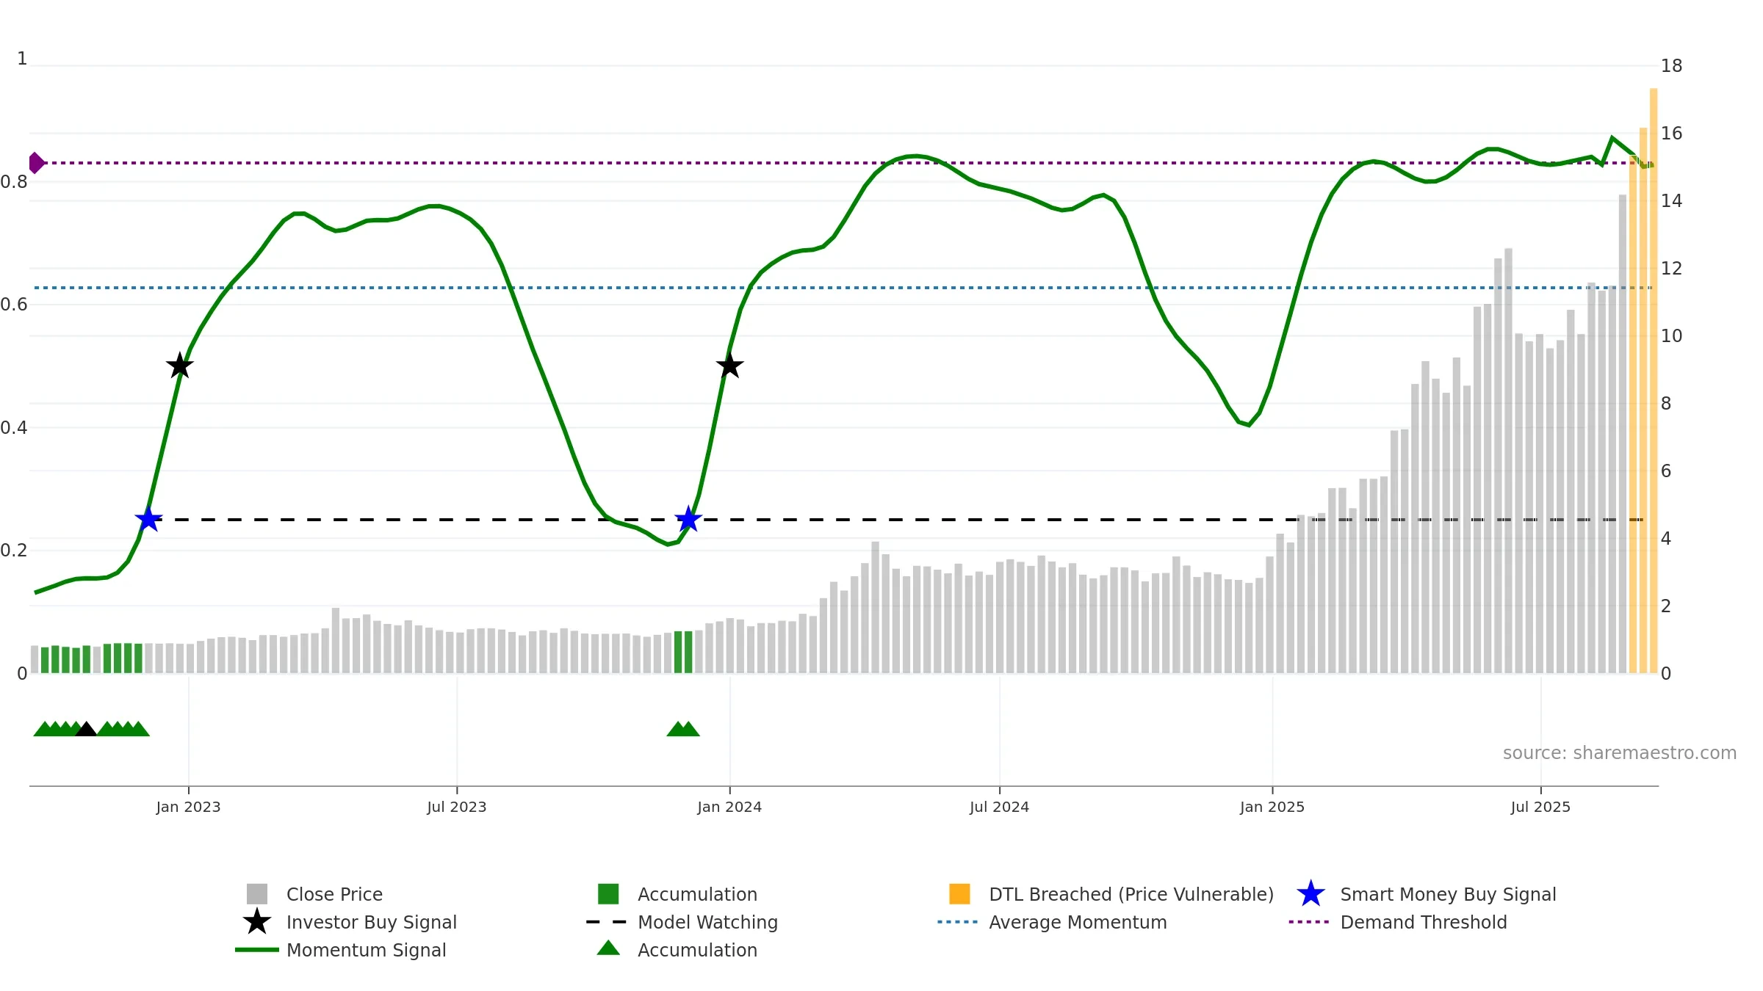Toggle DTL Breached (Price Vulnerable) legend entry
The image size is (1763, 991).
point(1111,894)
